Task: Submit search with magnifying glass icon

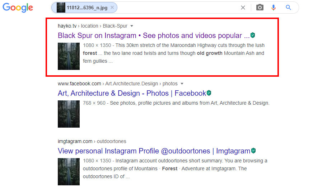Action: (x=289, y=8)
